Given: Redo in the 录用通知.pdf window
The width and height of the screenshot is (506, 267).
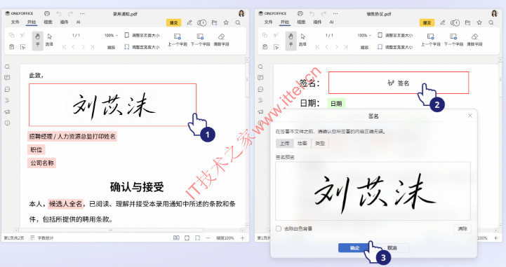Looking at the screenshot, I should pos(70,13).
